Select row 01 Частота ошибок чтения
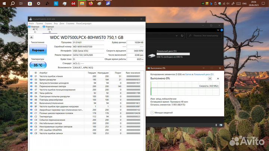The height and width of the screenshot is (151, 269). click(85, 76)
